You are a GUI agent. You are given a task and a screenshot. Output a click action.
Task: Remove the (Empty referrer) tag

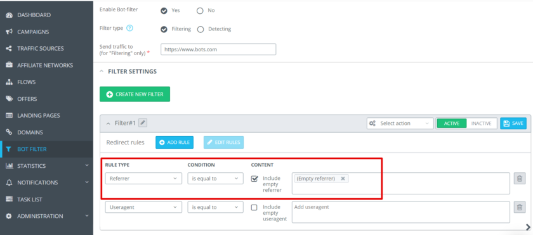coord(343,179)
